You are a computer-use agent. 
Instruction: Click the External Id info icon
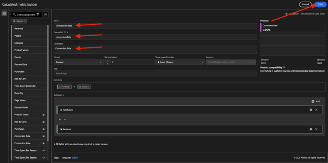click(65, 32)
